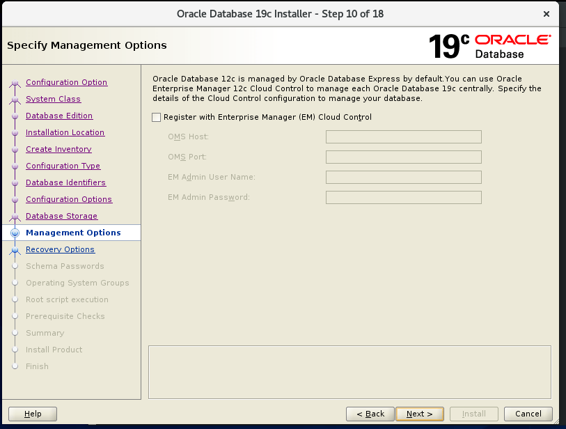Select Configuration Type step
566x429 pixels.
pyautogui.click(x=63, y=166)
